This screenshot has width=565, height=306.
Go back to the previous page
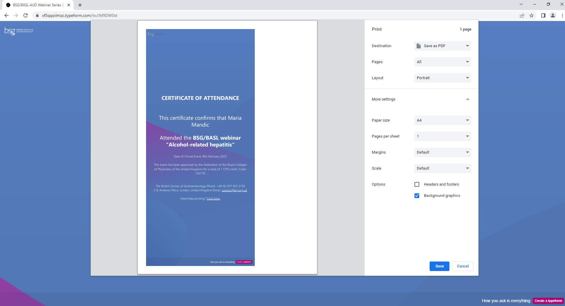point(7,15)
